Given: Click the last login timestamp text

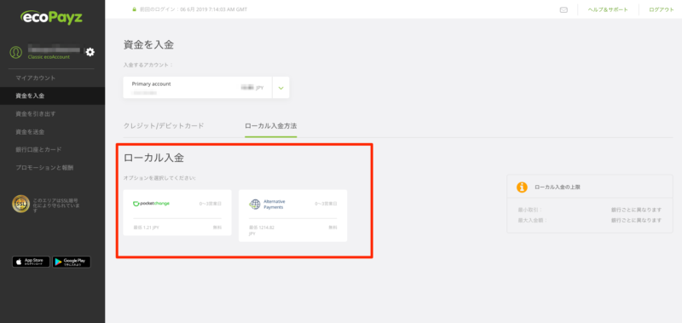Looking at the screenshot, I should [x=194, y=9].
